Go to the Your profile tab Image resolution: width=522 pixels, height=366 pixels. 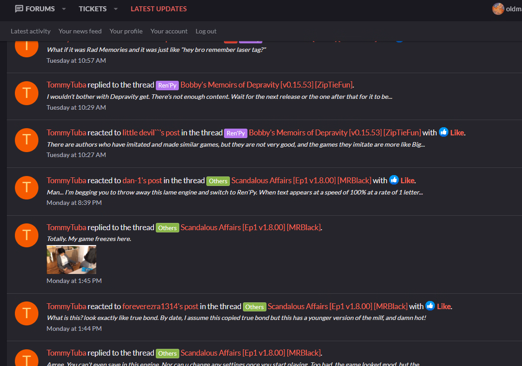[x=126, y=31]
